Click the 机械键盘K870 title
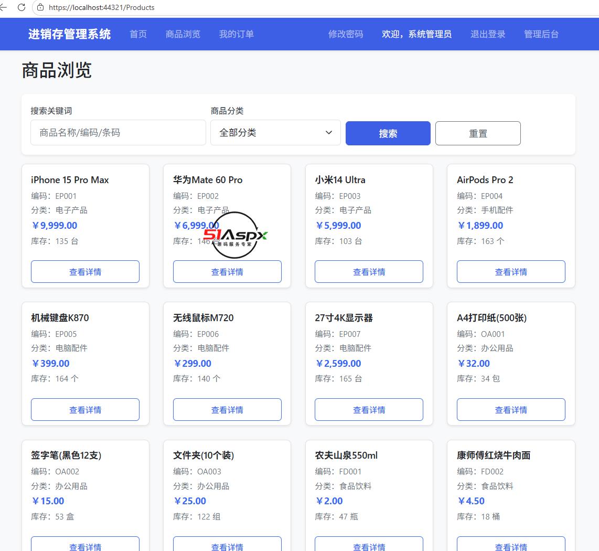 click(x=60, y=318)
